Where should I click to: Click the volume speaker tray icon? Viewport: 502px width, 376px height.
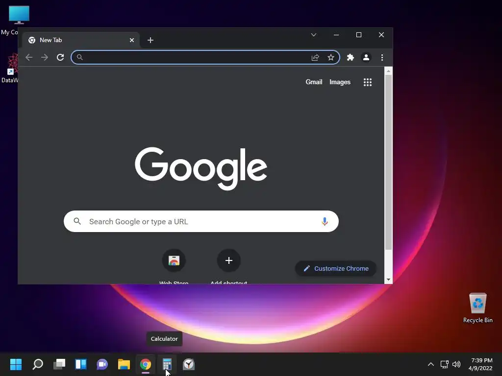(456, 364)
